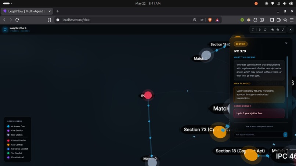Toggle graph labels with the T icon

pyautogui.click(x=253, y=30)
